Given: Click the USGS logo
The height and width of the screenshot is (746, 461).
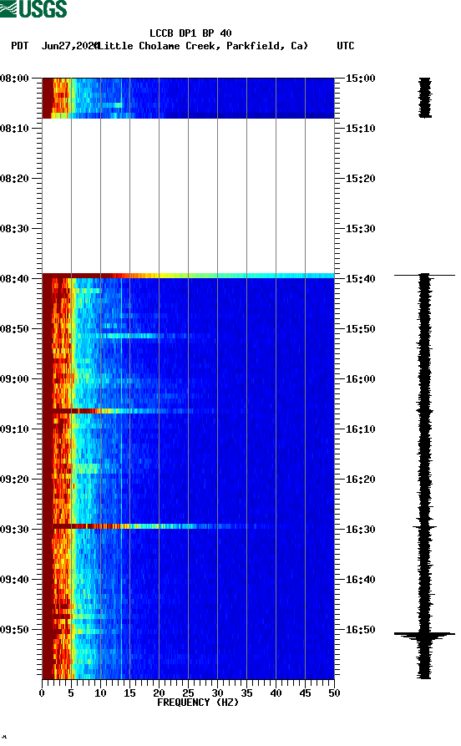Looking at the screenshot, I should pos(33,8).
